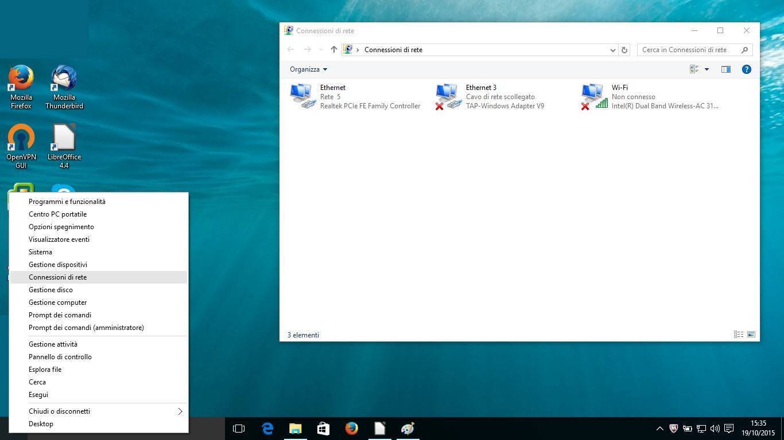The image size is (784, 440).
Task: Open recent locations dropdown arrow
Action: 321,50
